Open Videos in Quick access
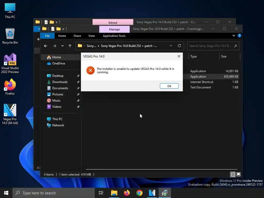This screenshot has width=264, height=198. (x=57, y=107)
